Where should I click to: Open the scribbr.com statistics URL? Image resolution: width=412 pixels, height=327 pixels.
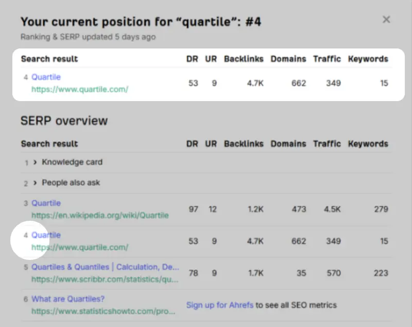[105, 279]
